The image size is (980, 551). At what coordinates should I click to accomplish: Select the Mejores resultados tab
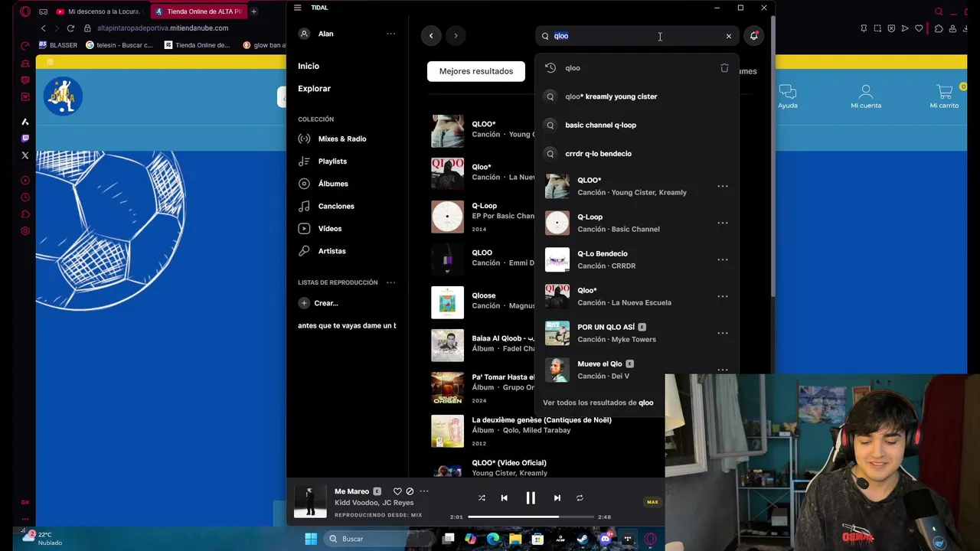coord(476,71)
